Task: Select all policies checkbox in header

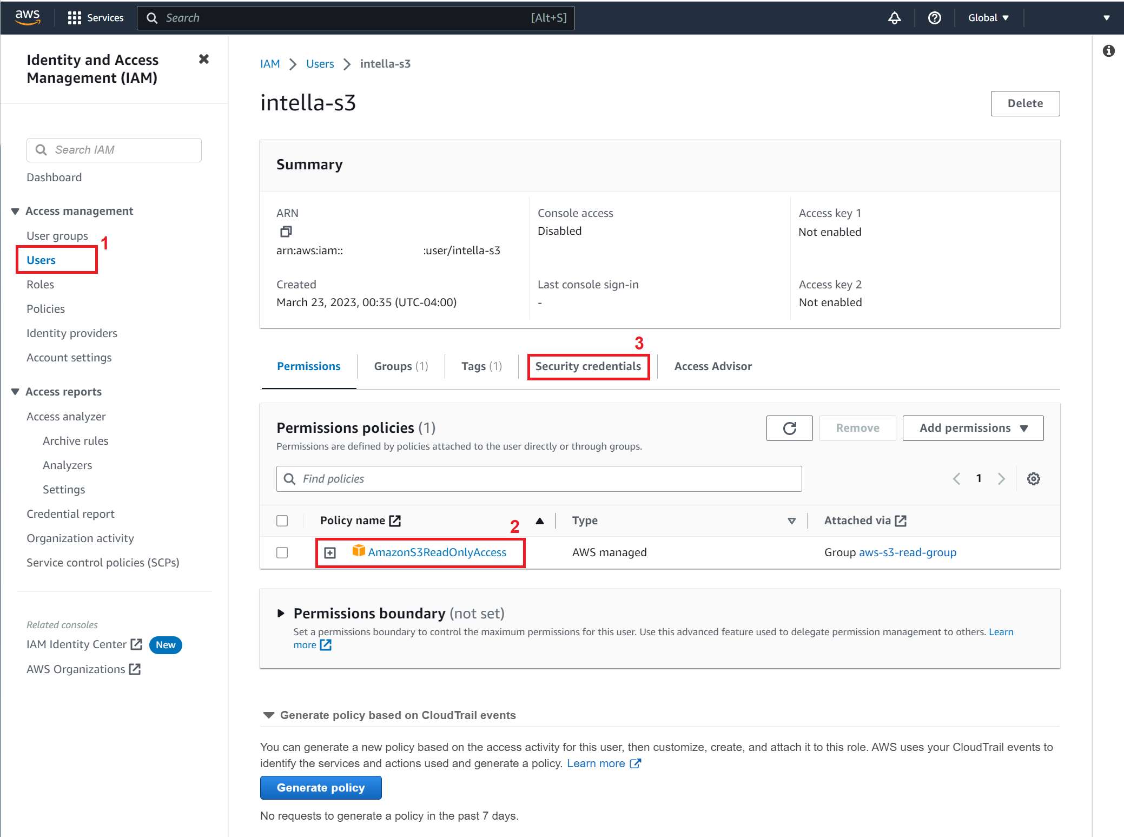Action: click(282, 520)
